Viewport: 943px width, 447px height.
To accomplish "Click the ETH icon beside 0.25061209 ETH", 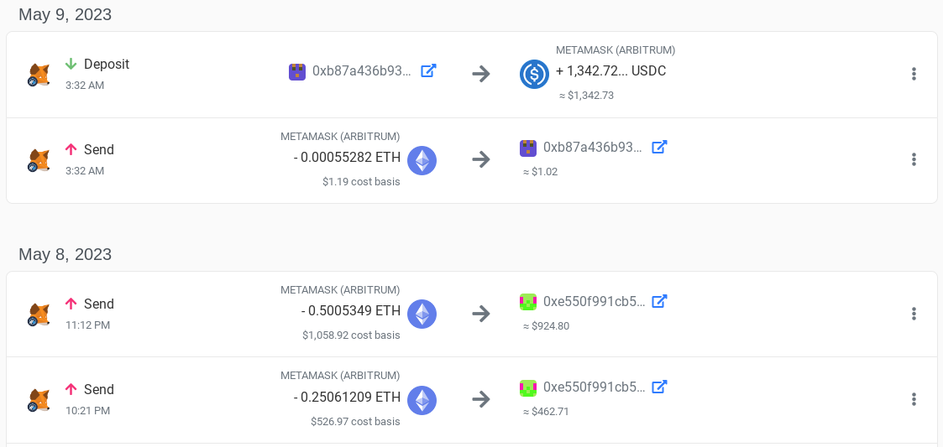I will 422,399.
